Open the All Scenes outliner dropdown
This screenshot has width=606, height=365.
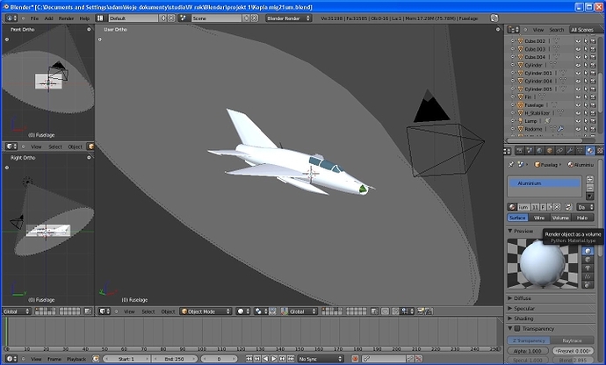586,30
